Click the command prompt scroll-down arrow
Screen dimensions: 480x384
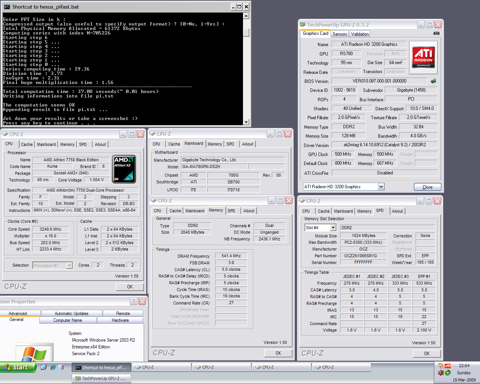tap(246, 122)
